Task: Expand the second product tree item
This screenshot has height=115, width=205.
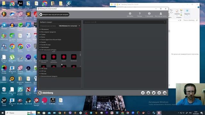Action: (48, 32)
